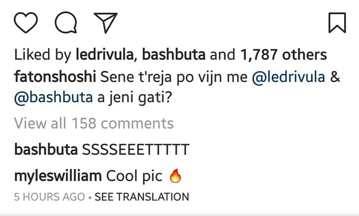Tap the @bashbuta mention in caption
The image size is (359, 216).
click(53, 99)
